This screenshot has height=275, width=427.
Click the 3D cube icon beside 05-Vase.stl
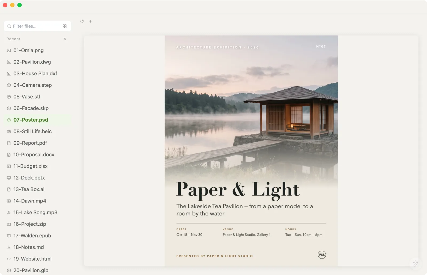coord(9,97)
